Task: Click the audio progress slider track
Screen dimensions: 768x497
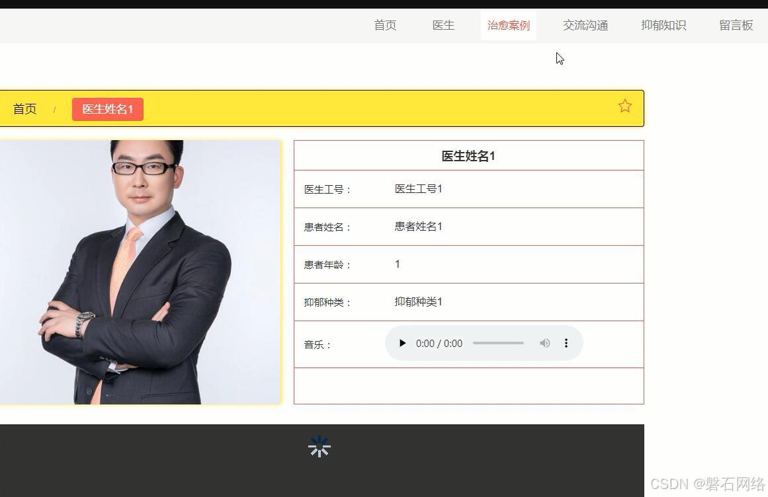Action: [x=498, y=343]
